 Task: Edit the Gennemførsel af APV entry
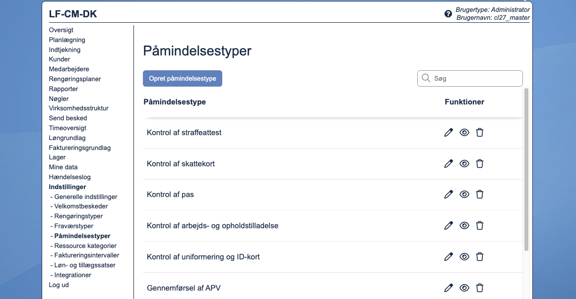pyautogui.click(x=448, y=288)
